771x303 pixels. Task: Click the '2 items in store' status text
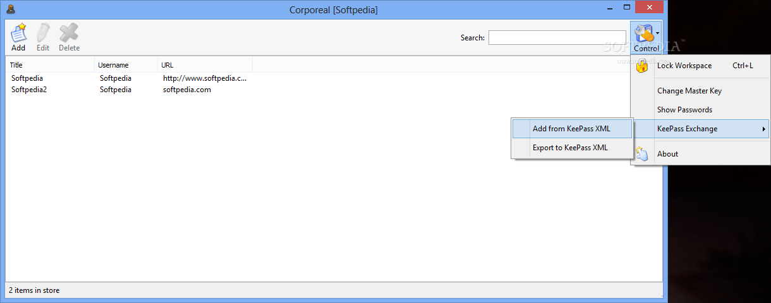[x=34, y=290]
